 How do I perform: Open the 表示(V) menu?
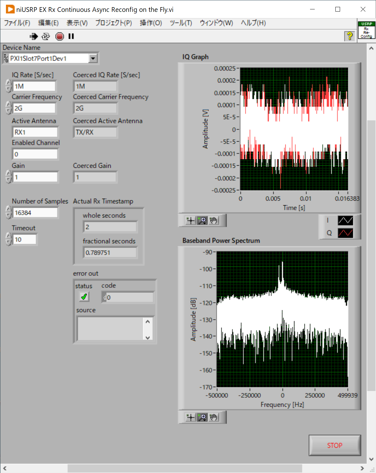tap(77, 23)
